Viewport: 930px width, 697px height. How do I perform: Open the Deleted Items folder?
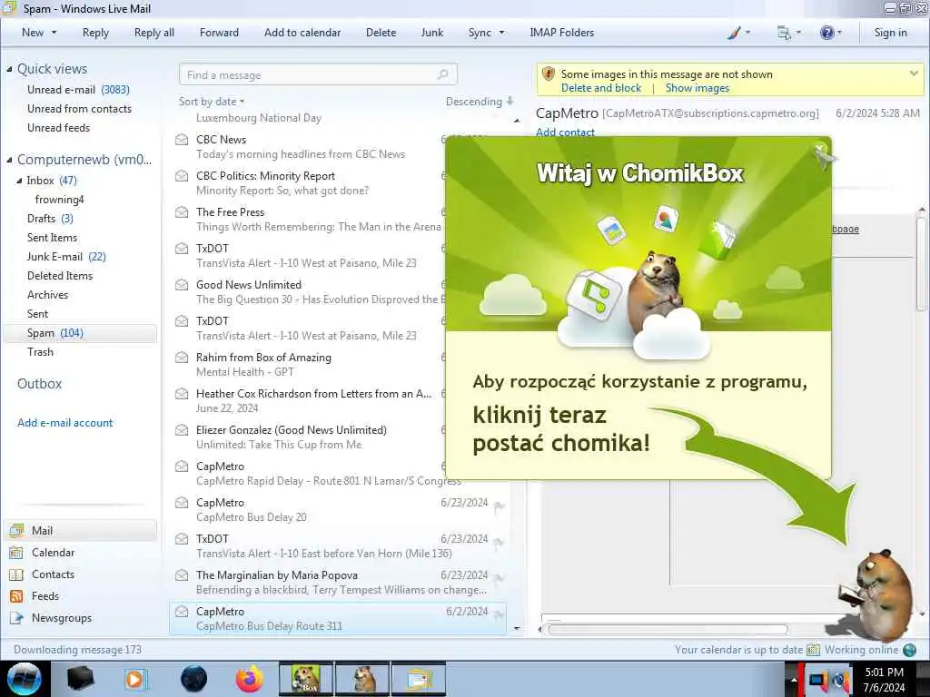coord(60,276)
